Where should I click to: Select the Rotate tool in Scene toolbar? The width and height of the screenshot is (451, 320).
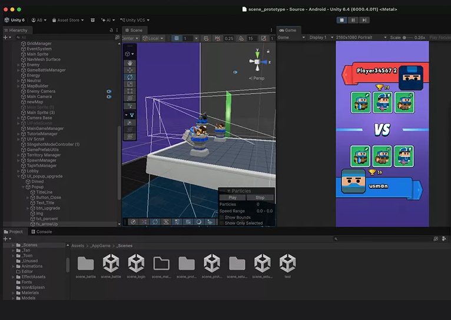pos(130,77)
